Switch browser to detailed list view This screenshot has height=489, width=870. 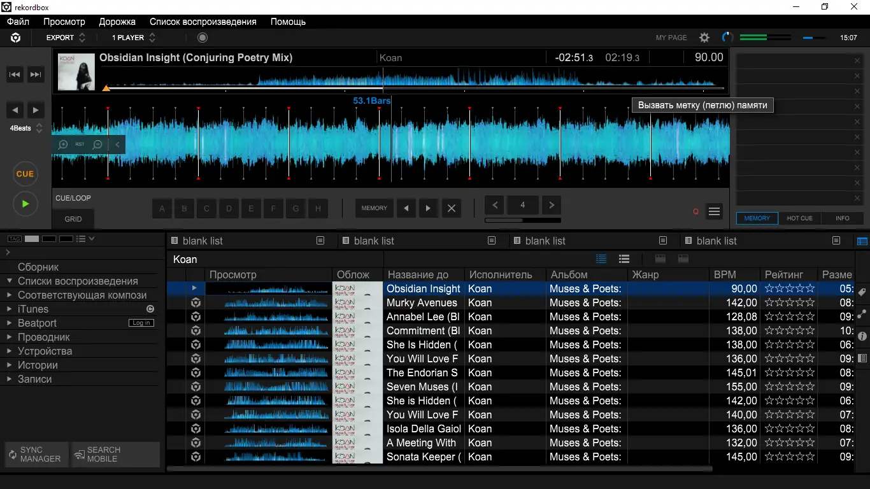coord(624,259)
